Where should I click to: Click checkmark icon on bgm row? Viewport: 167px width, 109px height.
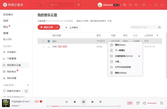tap(49, 41)
